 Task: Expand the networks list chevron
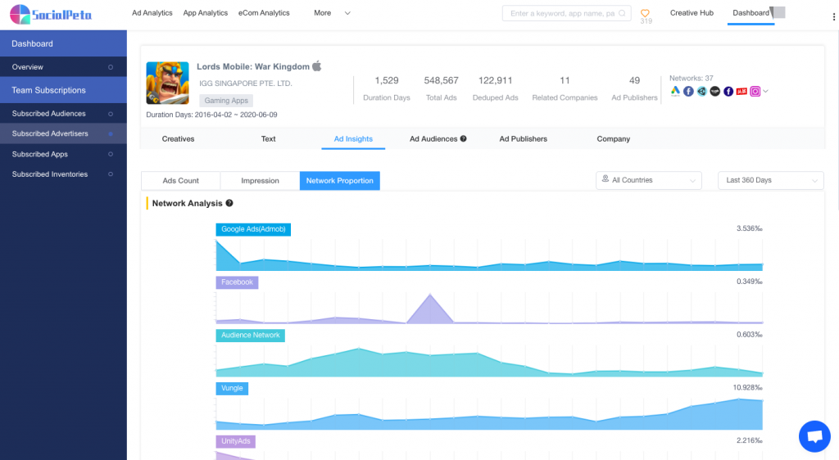coord(766,92)
